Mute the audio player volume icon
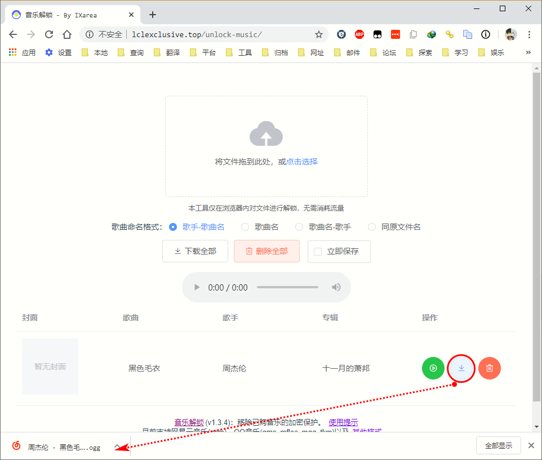The height and width of the screenshot is (460, 542). coord(336,287)
